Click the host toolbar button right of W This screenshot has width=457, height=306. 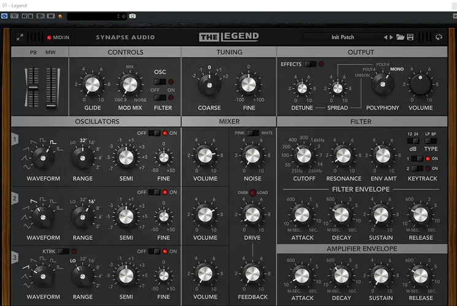(x=40, y=16)
